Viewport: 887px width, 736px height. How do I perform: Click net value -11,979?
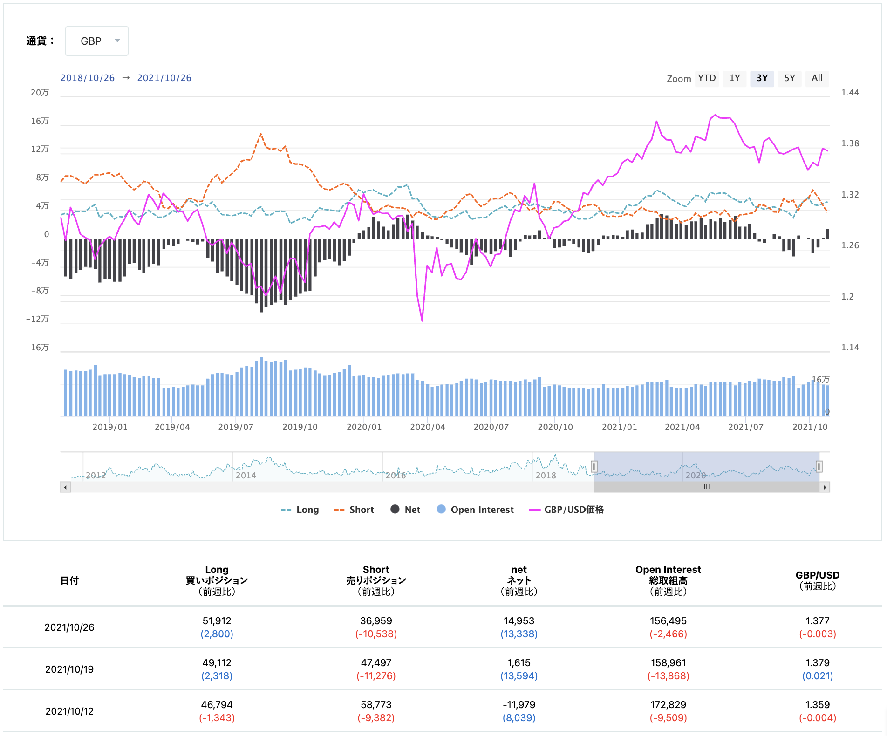[519, 705]
